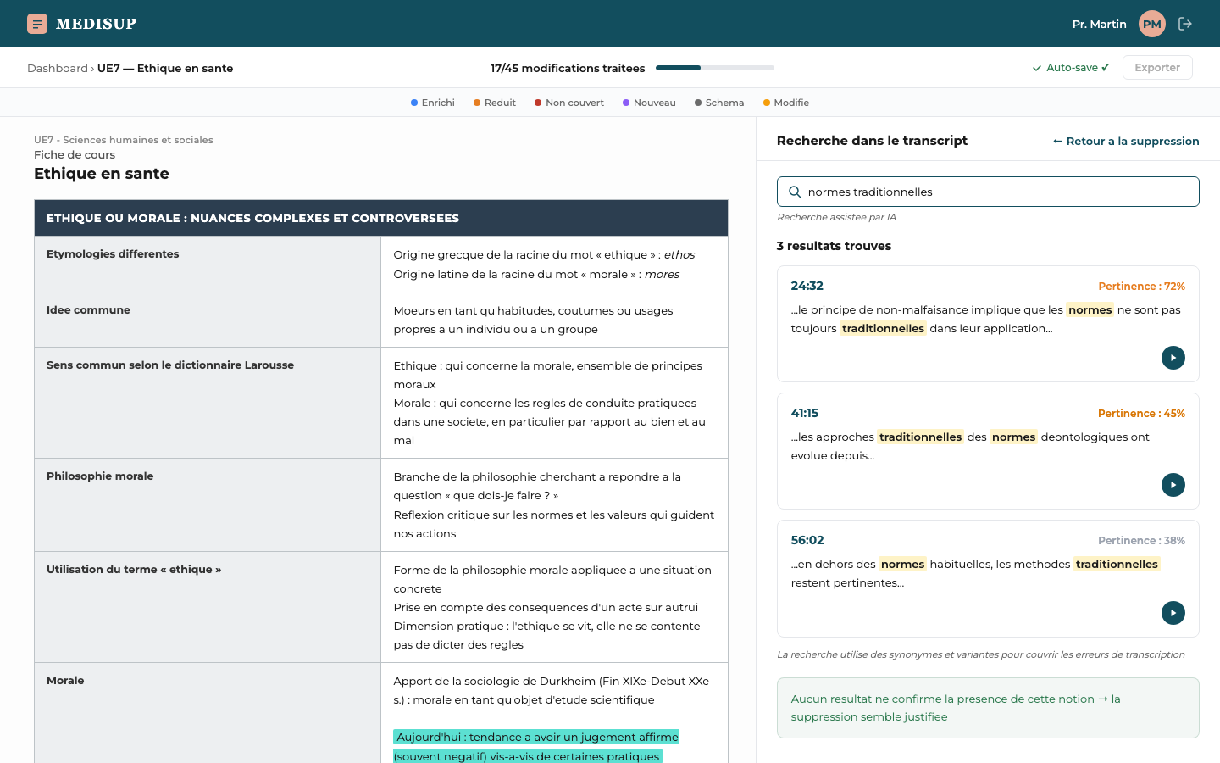Click the 3 resultats trouves heading
This screenshot has width=1220, height=763.
point(834,246)
